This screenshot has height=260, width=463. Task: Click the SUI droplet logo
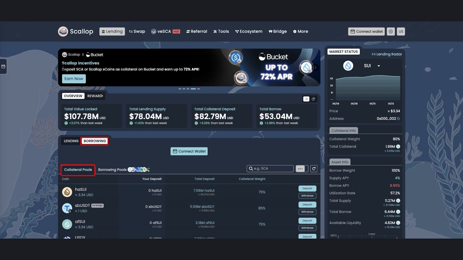point(348,66)
